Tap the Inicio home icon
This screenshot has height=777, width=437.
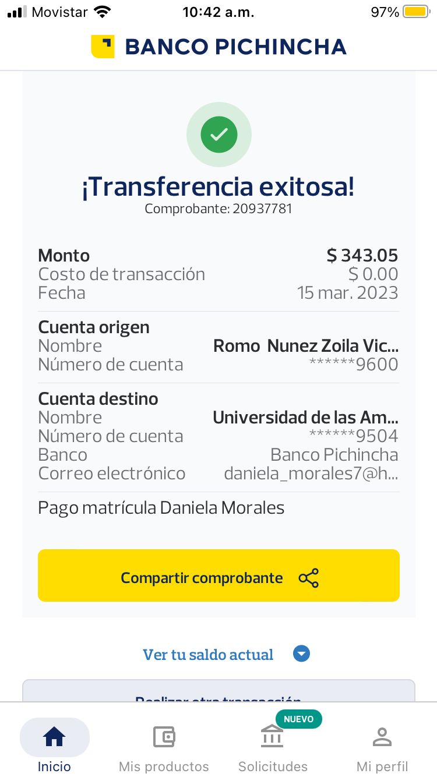[x=54, y=737]
